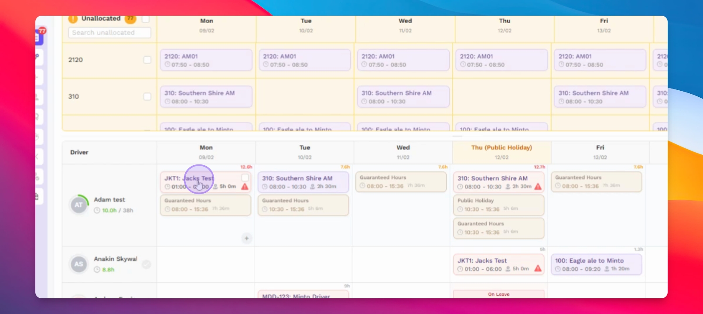703x314 pixels.
Task: Click the AS avatar for Anakin Skywal
Action: coord(79,264)
